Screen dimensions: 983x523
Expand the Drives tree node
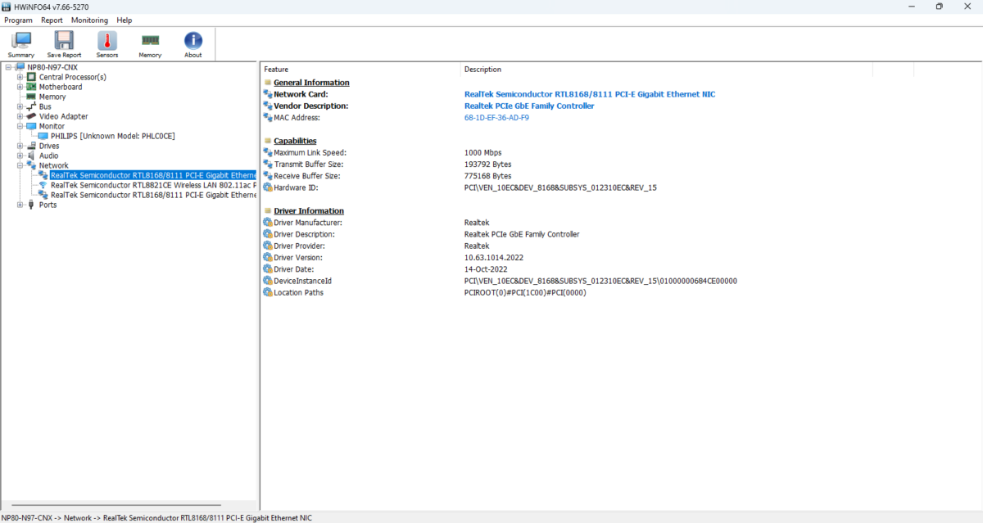20,146
